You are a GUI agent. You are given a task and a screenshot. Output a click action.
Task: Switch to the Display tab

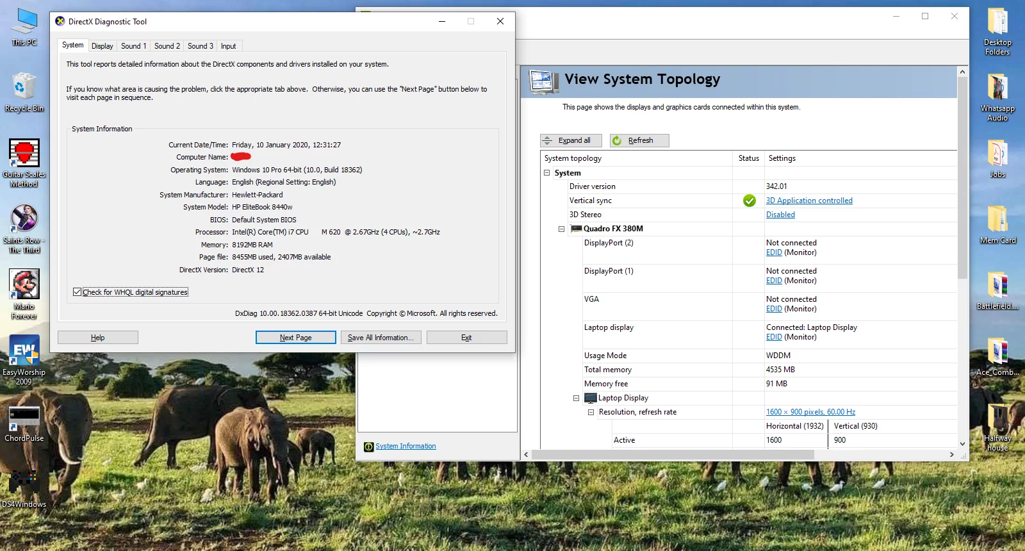(x=102, y=46)
